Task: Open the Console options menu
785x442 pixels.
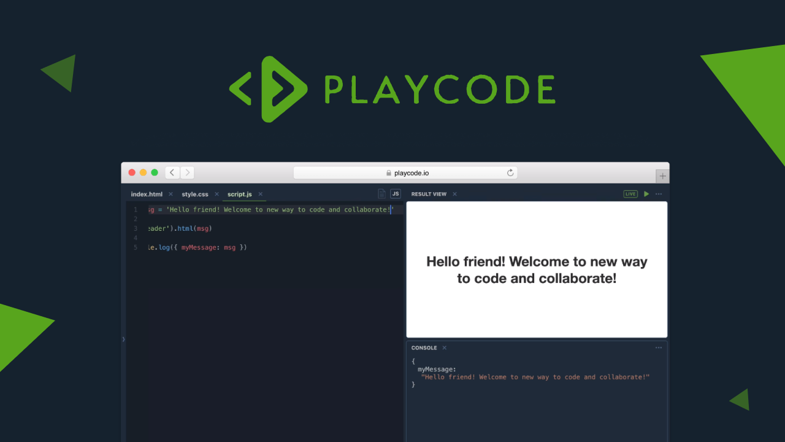Action: pos(659,347)
